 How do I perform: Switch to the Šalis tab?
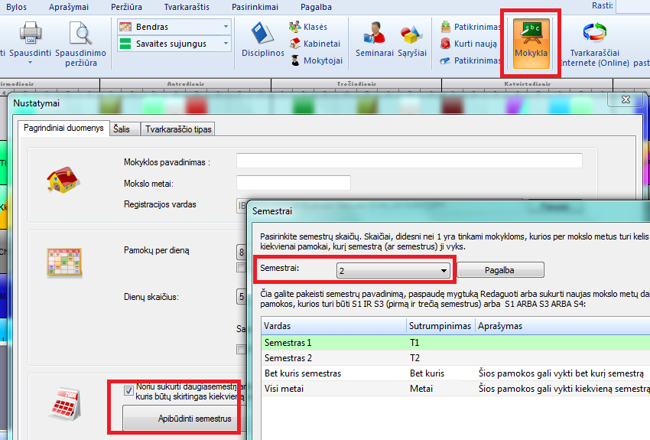(x=122, y=129)
